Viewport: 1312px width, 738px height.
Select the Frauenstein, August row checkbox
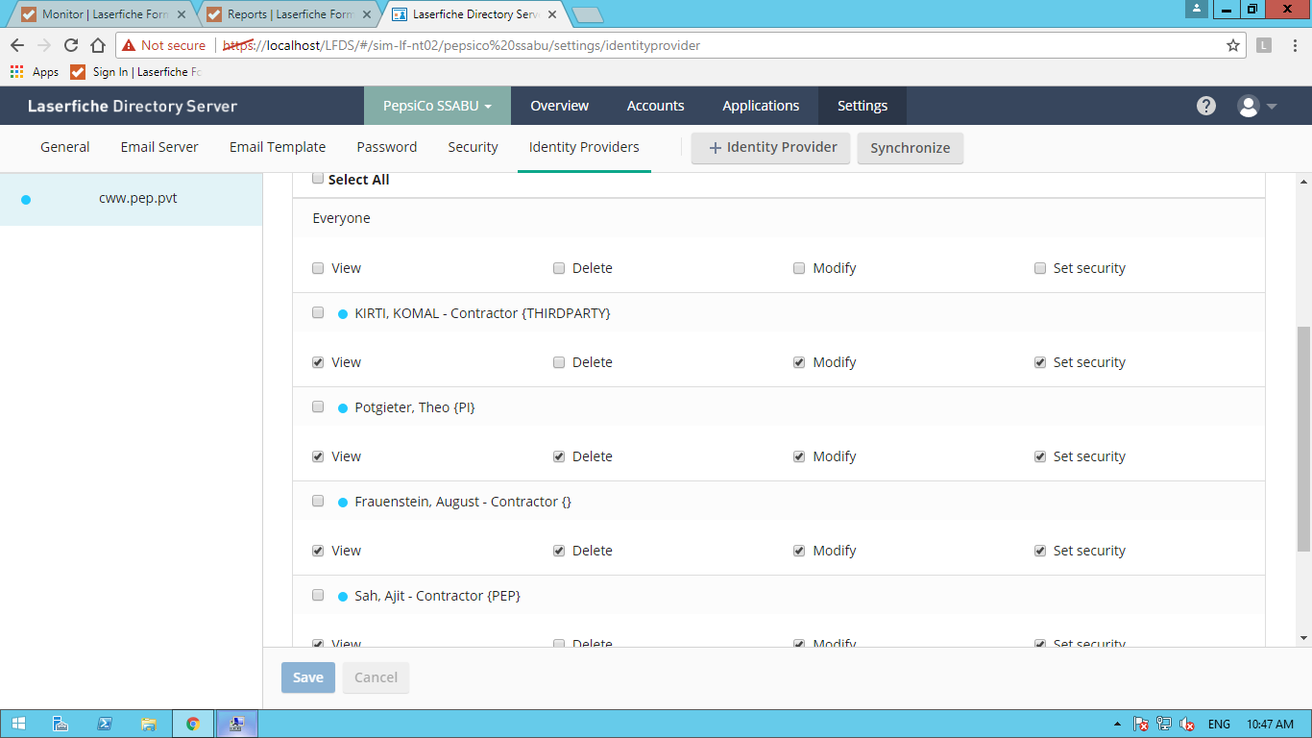(x=318, y=501)
